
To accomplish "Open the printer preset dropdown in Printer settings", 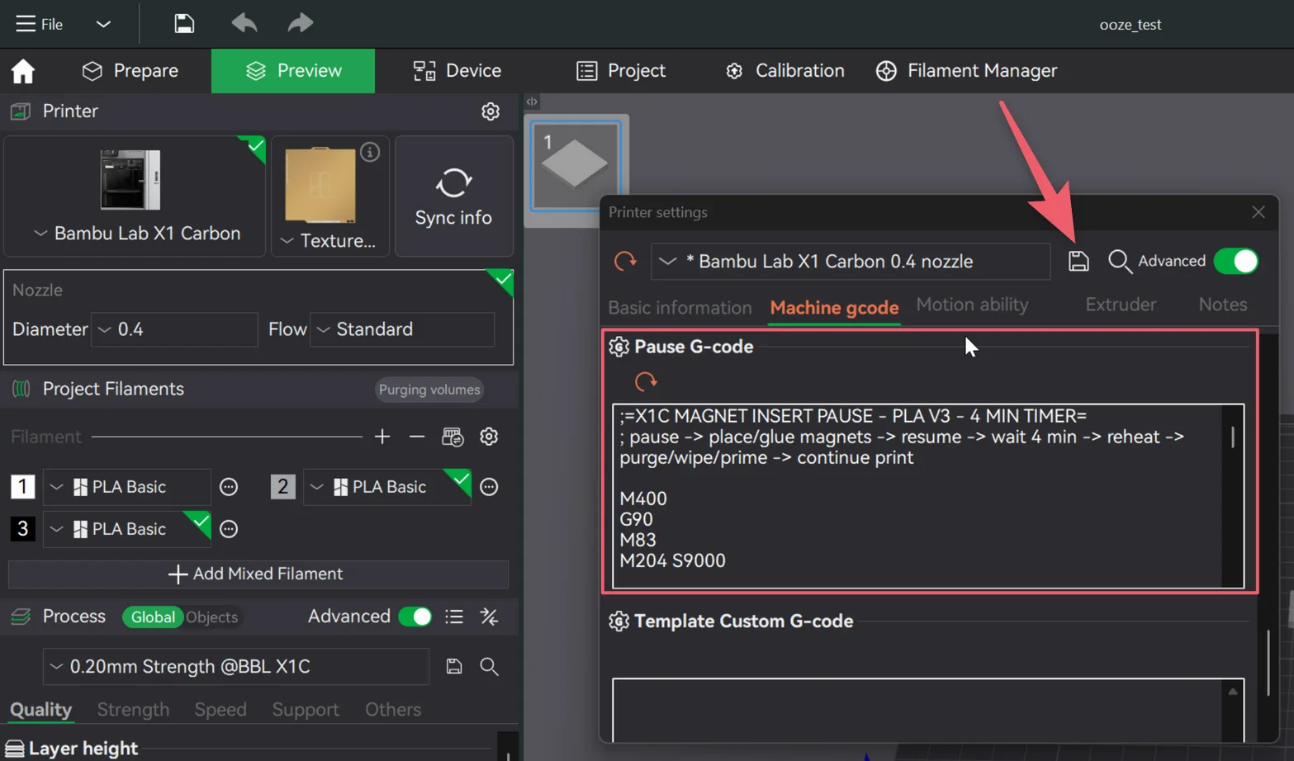I will (x=851, y=262).
